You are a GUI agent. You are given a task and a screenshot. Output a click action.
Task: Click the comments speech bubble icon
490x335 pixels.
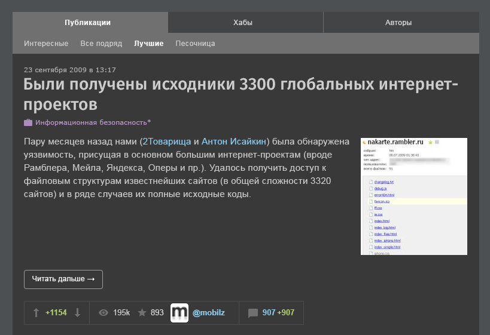tap(253, 313)
